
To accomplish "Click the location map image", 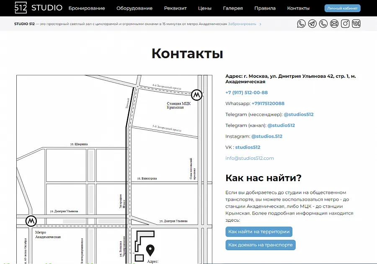I will 114,169.
